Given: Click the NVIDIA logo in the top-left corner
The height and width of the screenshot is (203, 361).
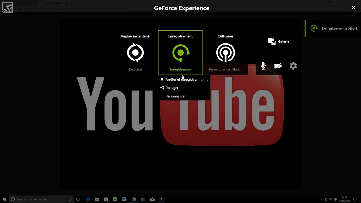Looking at the screenshot, I should (x=8, y=8).
